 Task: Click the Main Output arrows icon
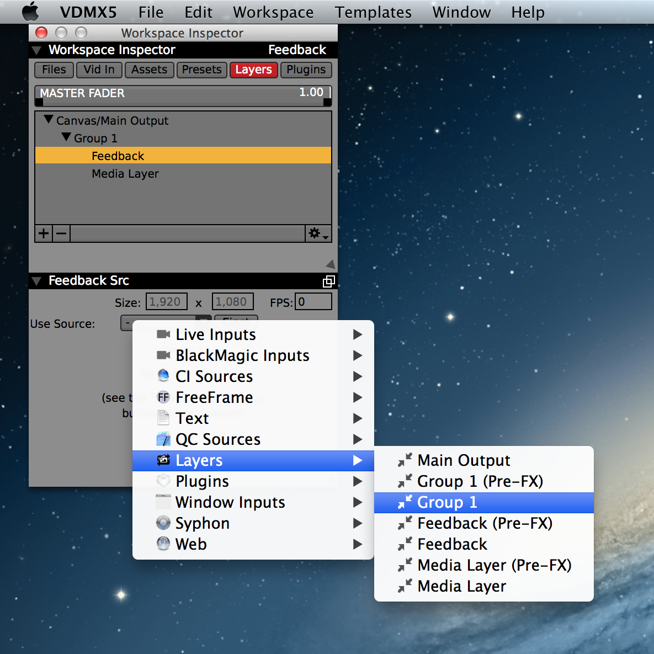[405, 460]
